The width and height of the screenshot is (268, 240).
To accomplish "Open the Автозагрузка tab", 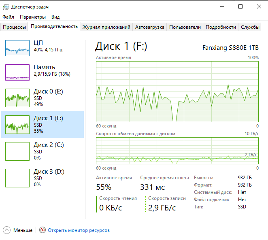I will [x=150, y=27].
